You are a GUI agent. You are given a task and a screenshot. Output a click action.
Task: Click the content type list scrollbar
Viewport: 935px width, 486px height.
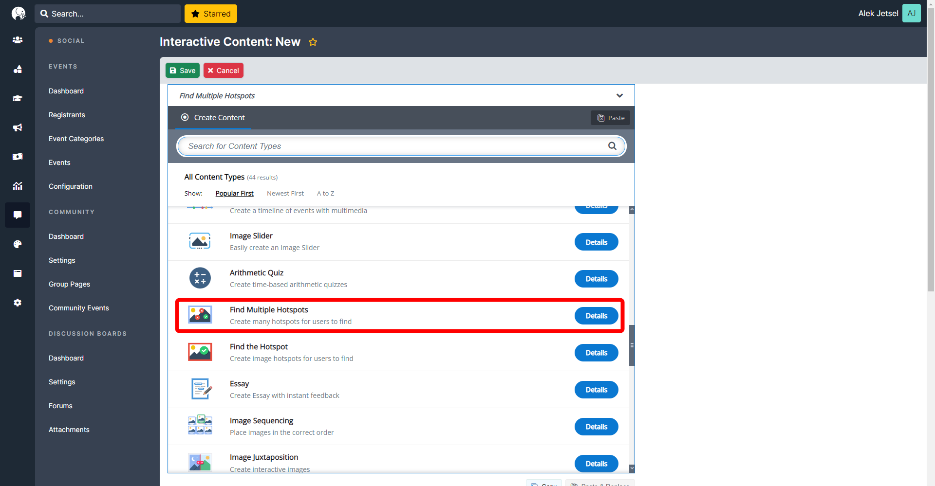pos(632,345)
